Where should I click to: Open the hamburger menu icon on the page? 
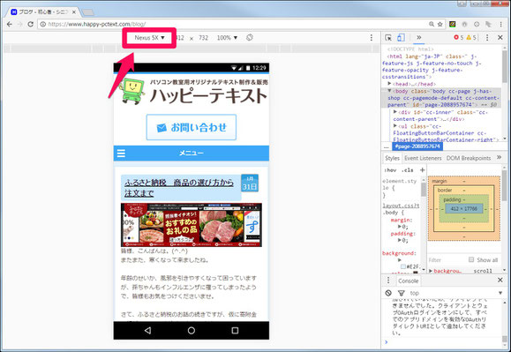(x=121, y=153)
